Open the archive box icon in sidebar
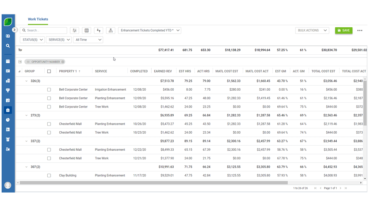This screenshot has height=207, width=369. coord(8,140)
